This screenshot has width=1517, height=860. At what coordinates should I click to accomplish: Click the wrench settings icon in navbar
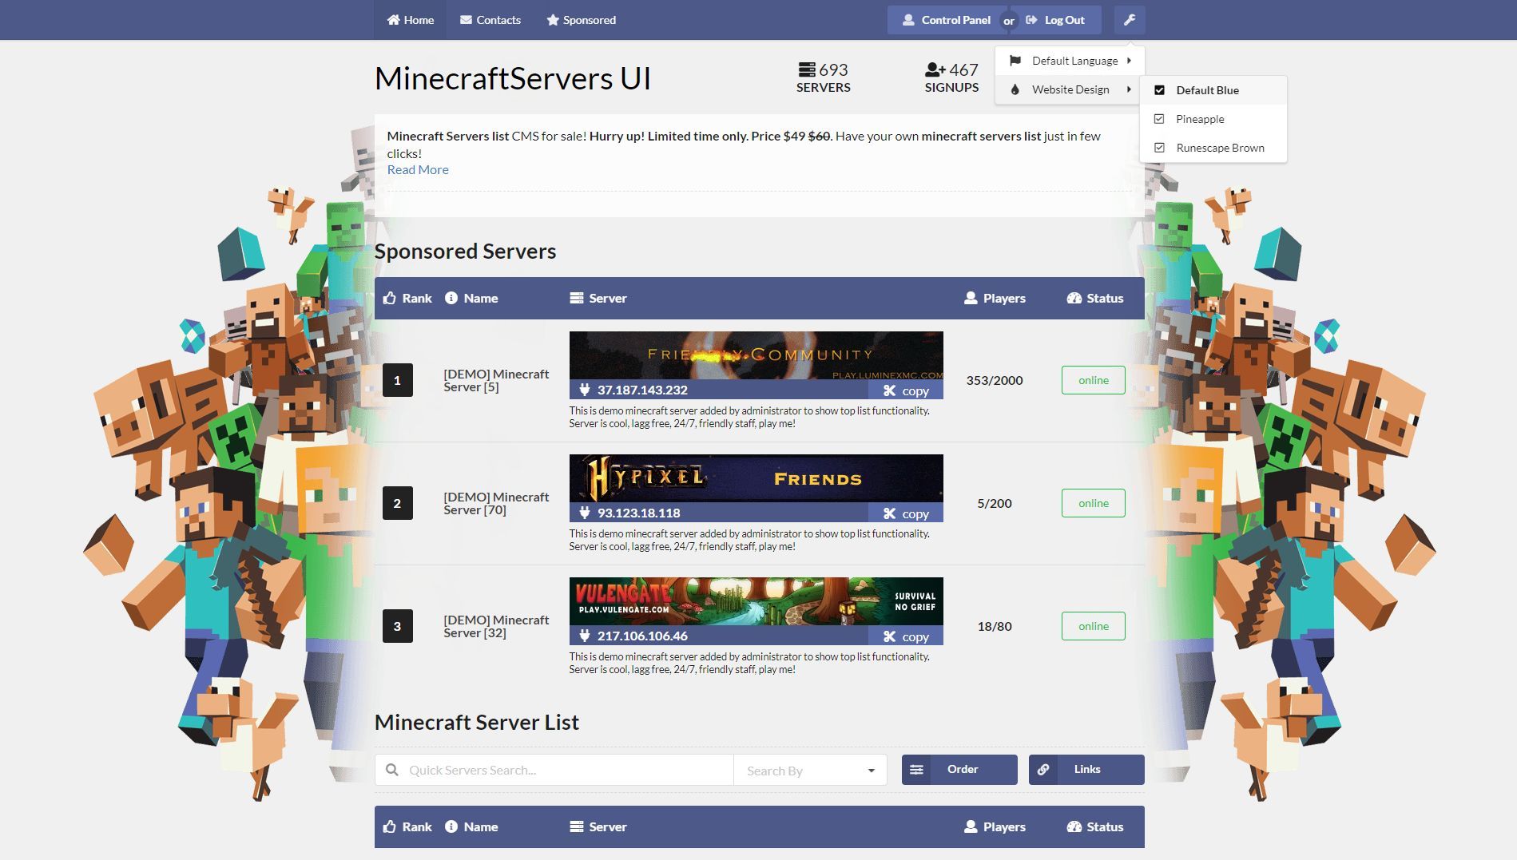click(x=1129, y=19)
